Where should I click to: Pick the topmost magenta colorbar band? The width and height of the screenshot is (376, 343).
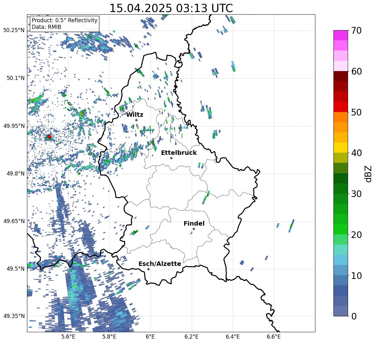click(340, 35)
